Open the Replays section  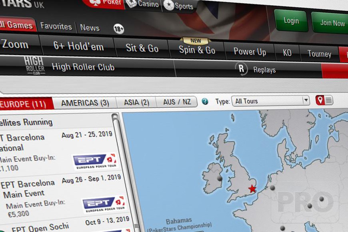248,69
